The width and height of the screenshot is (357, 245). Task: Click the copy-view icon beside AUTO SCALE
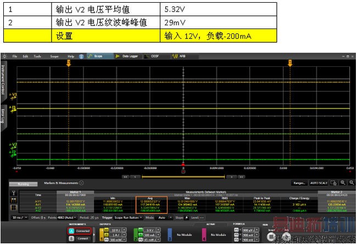(333, 183)
